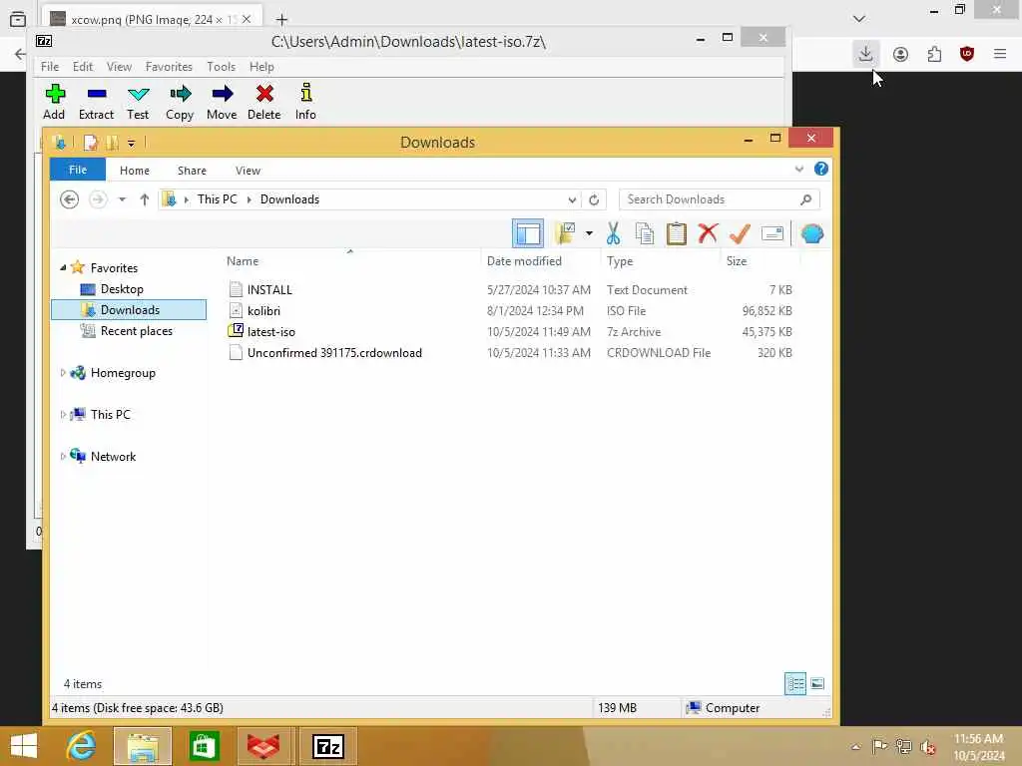Click the Copy arrow icon in 7-Zip
The width and height of the screenshot is (1022, 766).
pyautogui.click(x=180, y=103)
